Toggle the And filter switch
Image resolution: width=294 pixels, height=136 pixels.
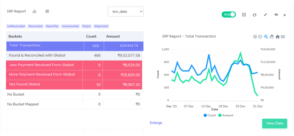pos(229,14)
